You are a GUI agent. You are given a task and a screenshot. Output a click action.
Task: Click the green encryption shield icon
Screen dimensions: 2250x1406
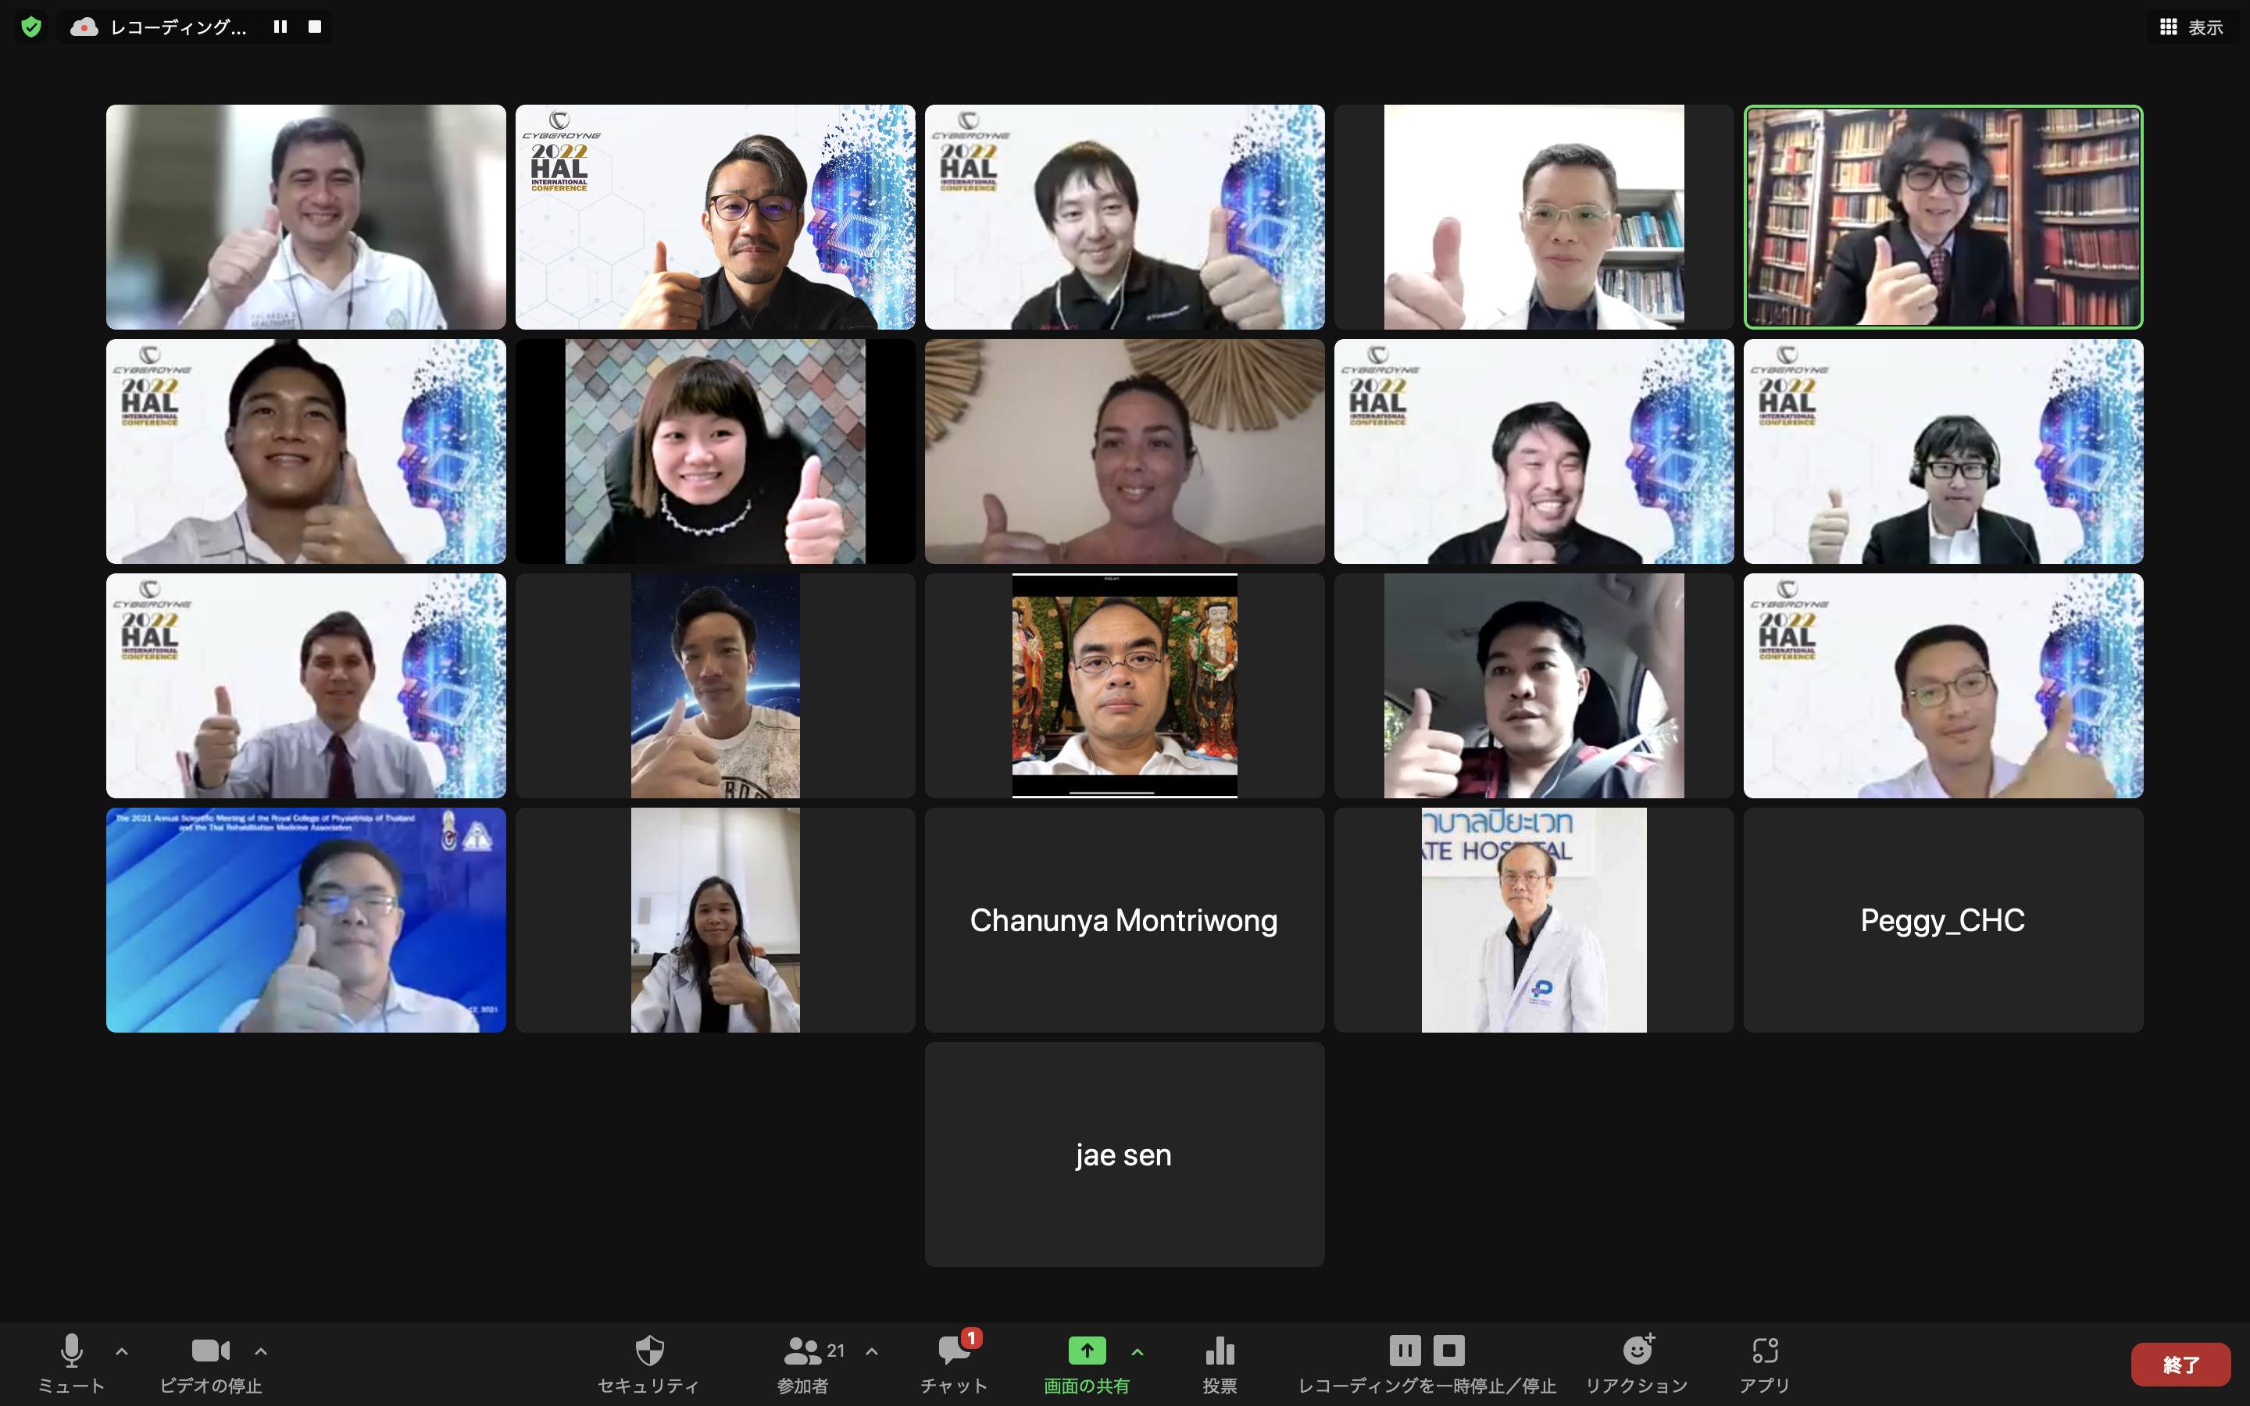tap(31, 27)
